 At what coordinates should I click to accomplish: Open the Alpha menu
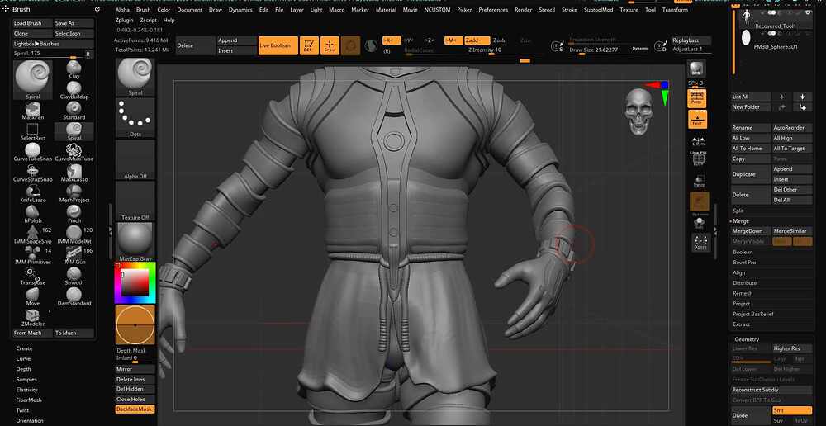122,9
